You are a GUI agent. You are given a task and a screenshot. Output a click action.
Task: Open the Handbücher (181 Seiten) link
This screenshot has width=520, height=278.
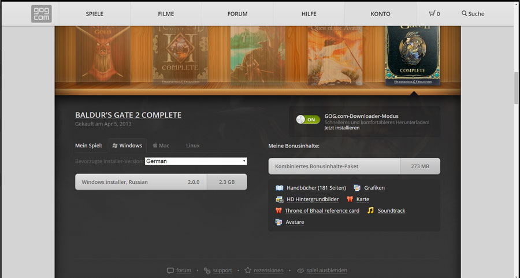click(x=316, y=188)
